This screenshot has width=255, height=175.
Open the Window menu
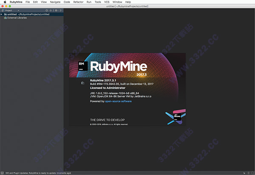pyautogui.click(x=117, y=2)
